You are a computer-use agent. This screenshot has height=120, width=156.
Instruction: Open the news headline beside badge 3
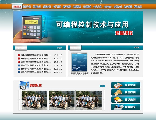[x=35, y=62]
